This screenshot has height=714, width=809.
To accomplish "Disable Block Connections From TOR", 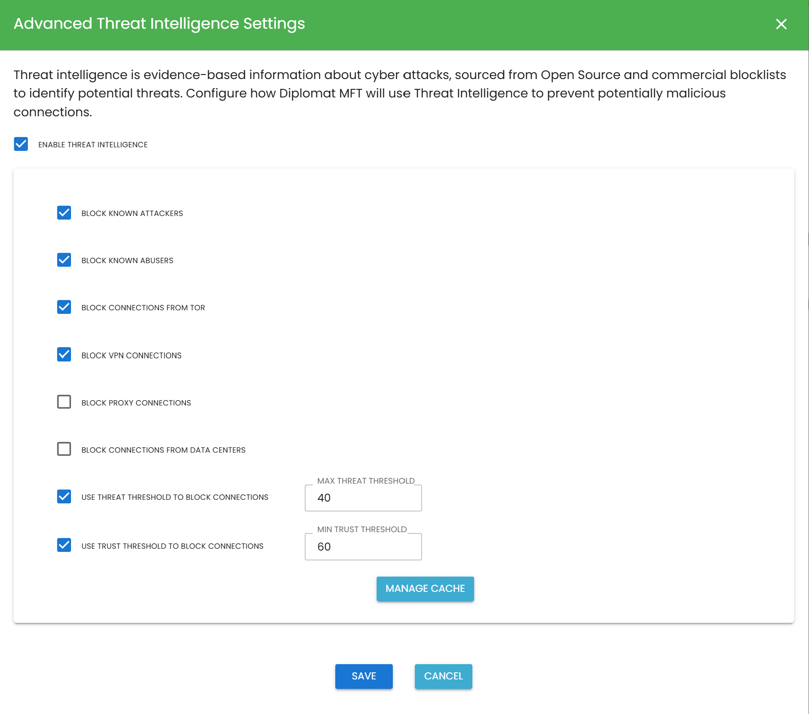I will [x=64, y=307].
